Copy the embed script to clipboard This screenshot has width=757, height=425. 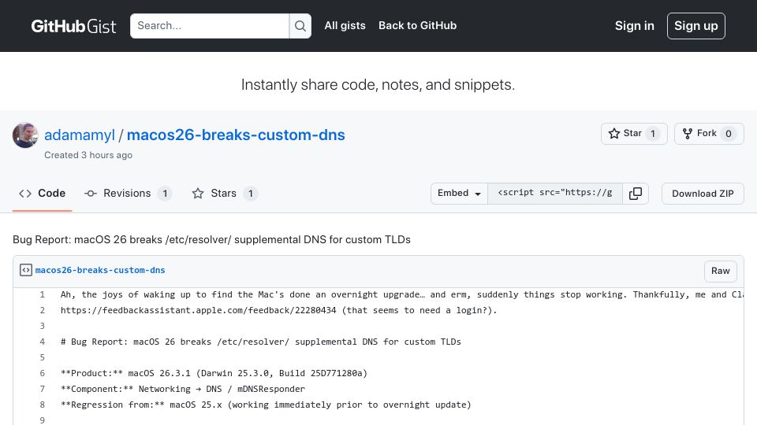(636, 194)
